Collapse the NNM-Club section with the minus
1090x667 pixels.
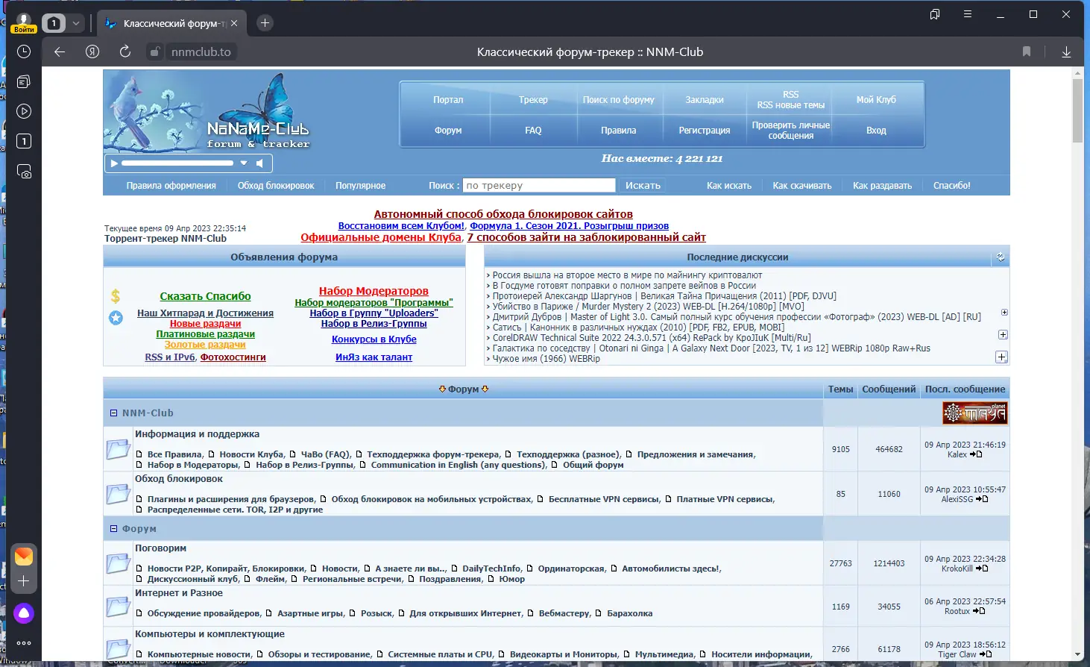(x=113, y=413)
